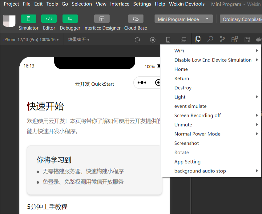Screen dimensions: 262x214
Task: Click the docker whale icon
Action: pyautogui.click(x=259, y=39)
